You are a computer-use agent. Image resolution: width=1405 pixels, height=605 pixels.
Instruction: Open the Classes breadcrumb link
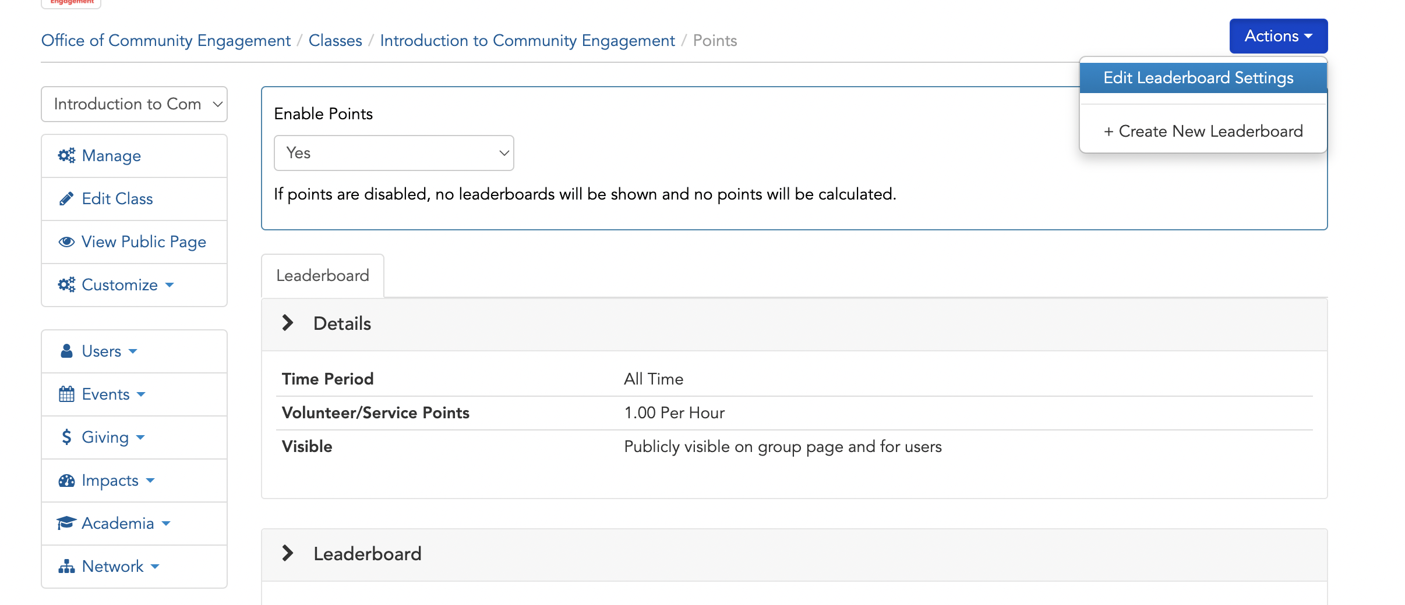coord(336,41)
